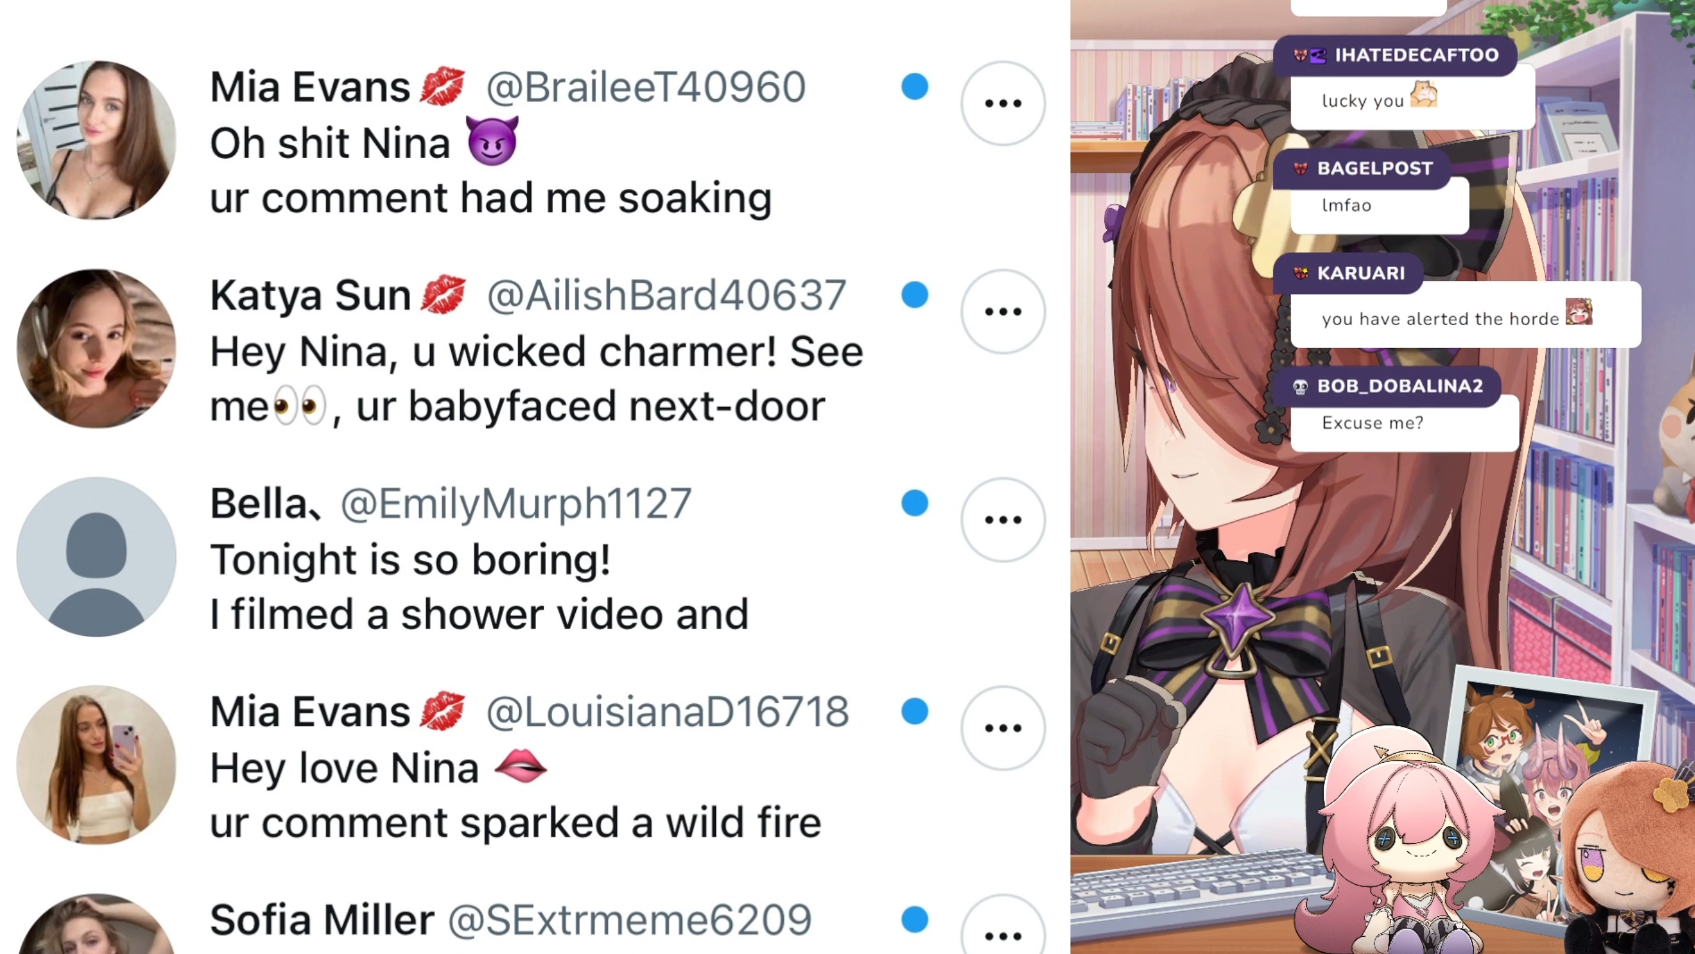Click unread indicator for @LouisianaD16718

pos(914,712)
